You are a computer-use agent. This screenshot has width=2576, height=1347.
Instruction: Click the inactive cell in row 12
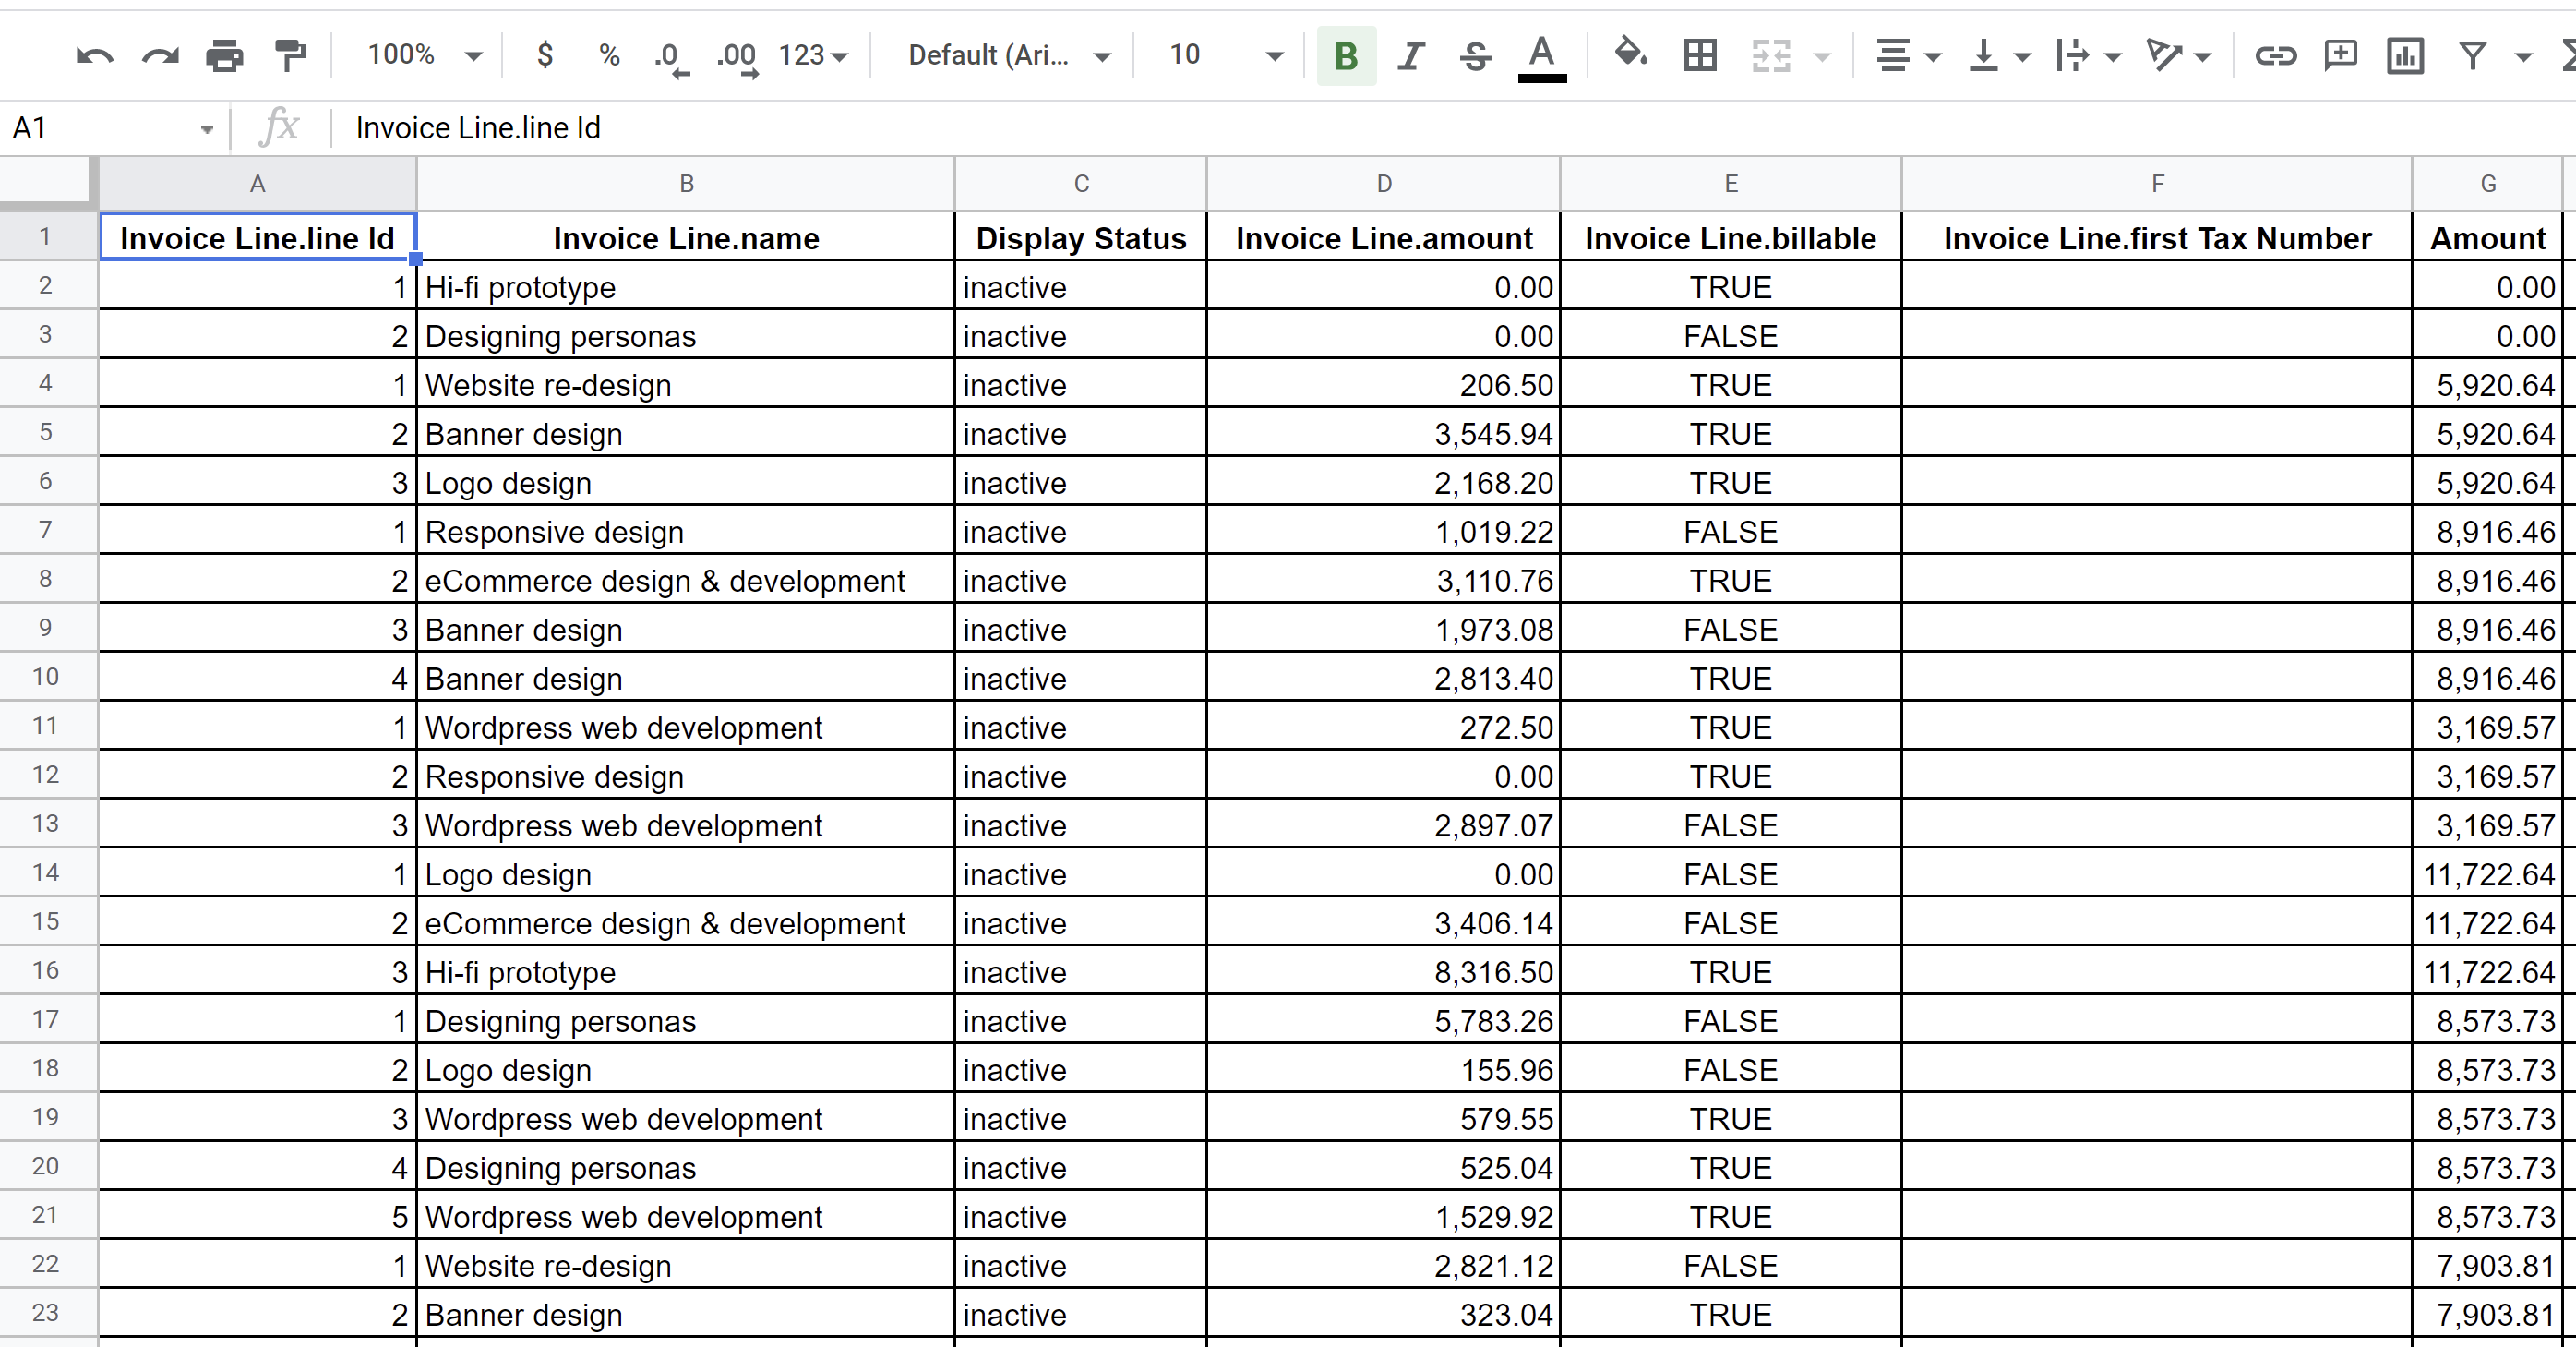point(1081,776)
